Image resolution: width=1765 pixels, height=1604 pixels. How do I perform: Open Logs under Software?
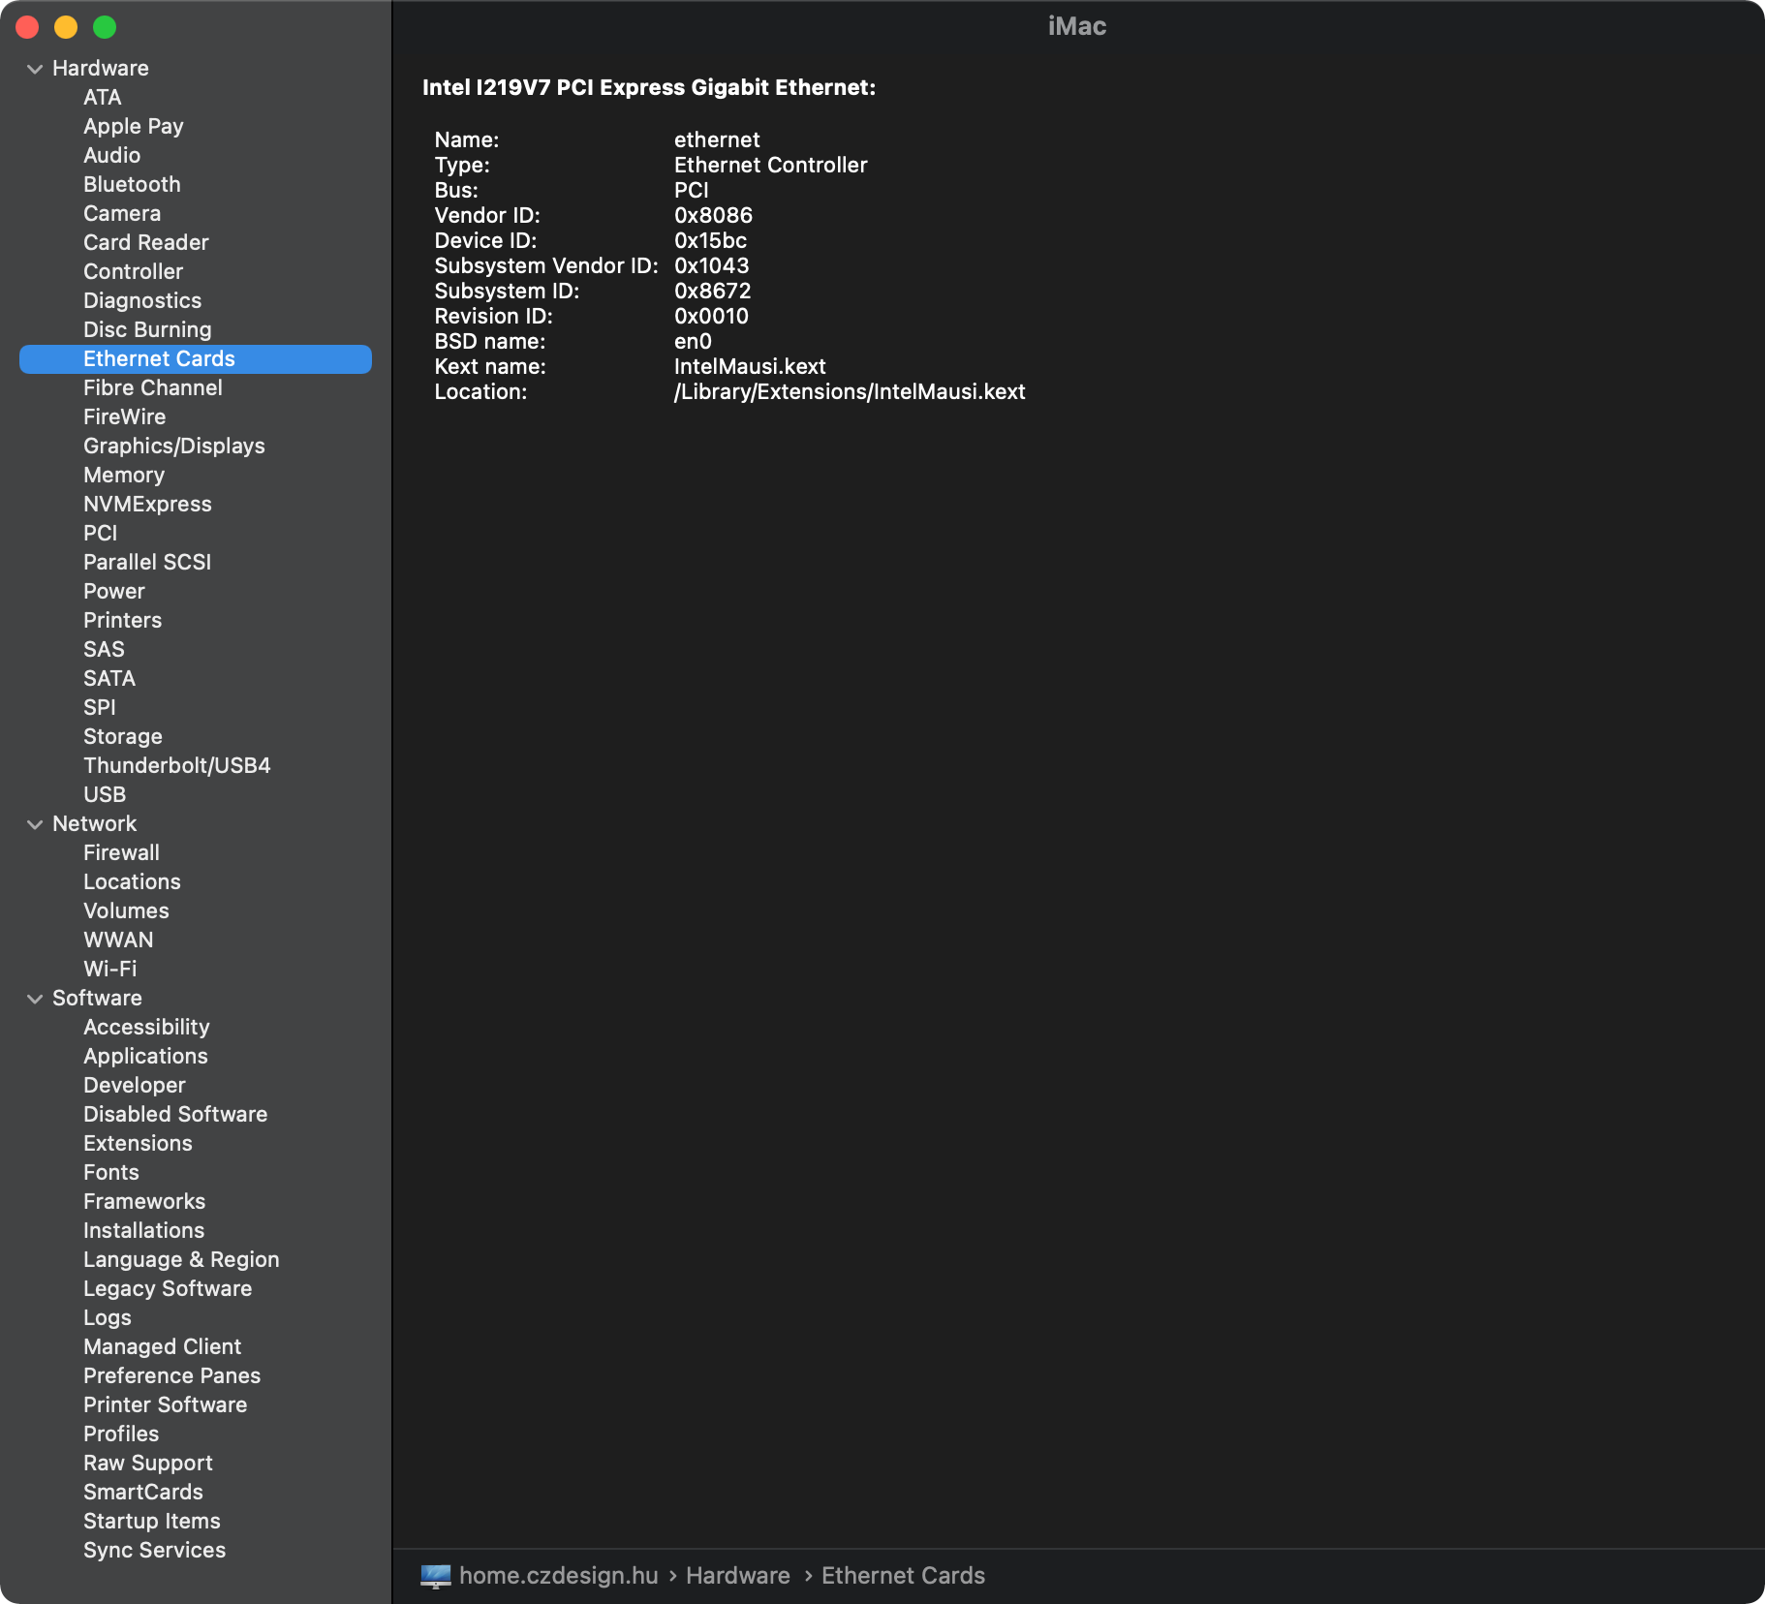(x=108, y=1317)
